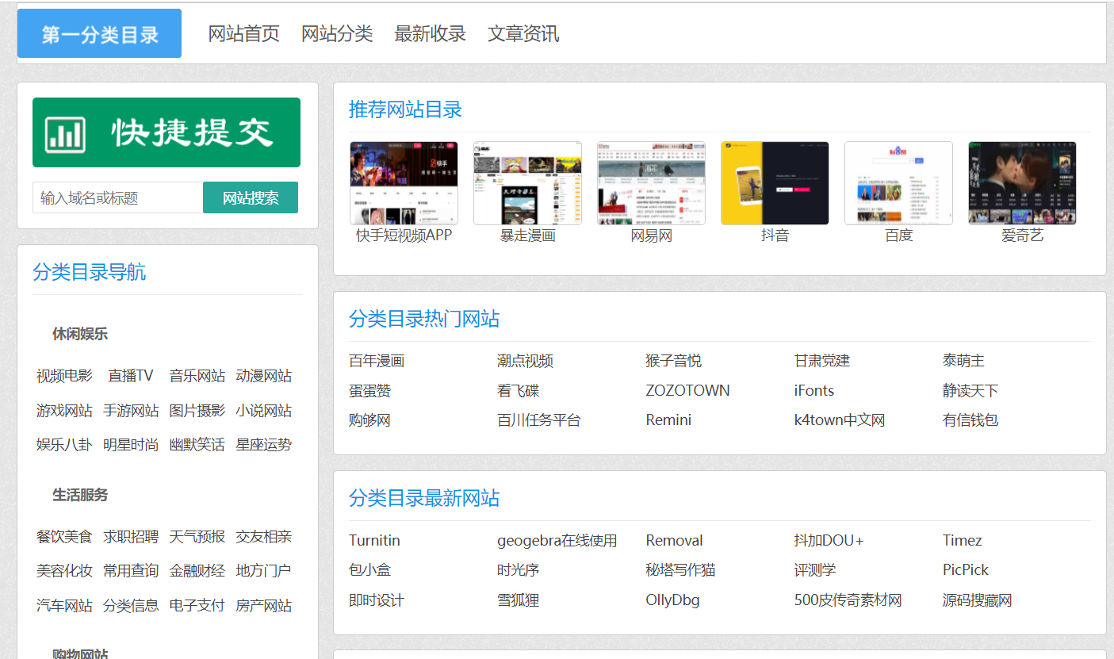Select 游戏网站 category
The width and height of the screenshot is (1114, 659).
click(64, 411)
